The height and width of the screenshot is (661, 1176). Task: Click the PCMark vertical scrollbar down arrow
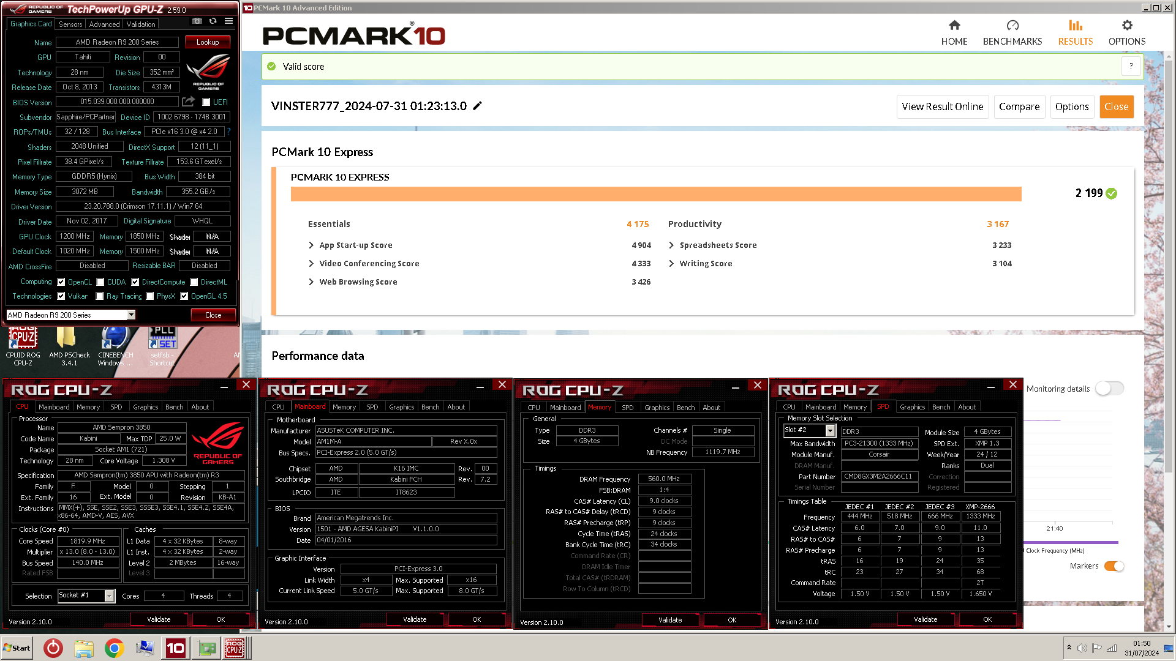1169,627
